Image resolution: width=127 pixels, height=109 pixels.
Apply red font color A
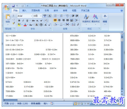(25, 25)
